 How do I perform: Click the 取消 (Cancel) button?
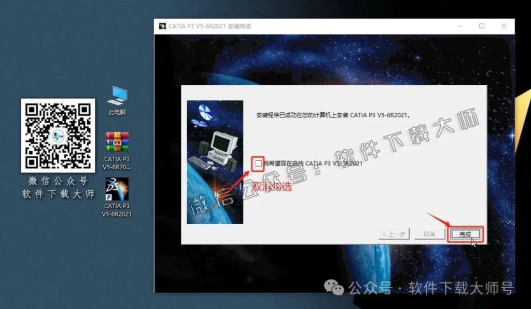[429, 234]
